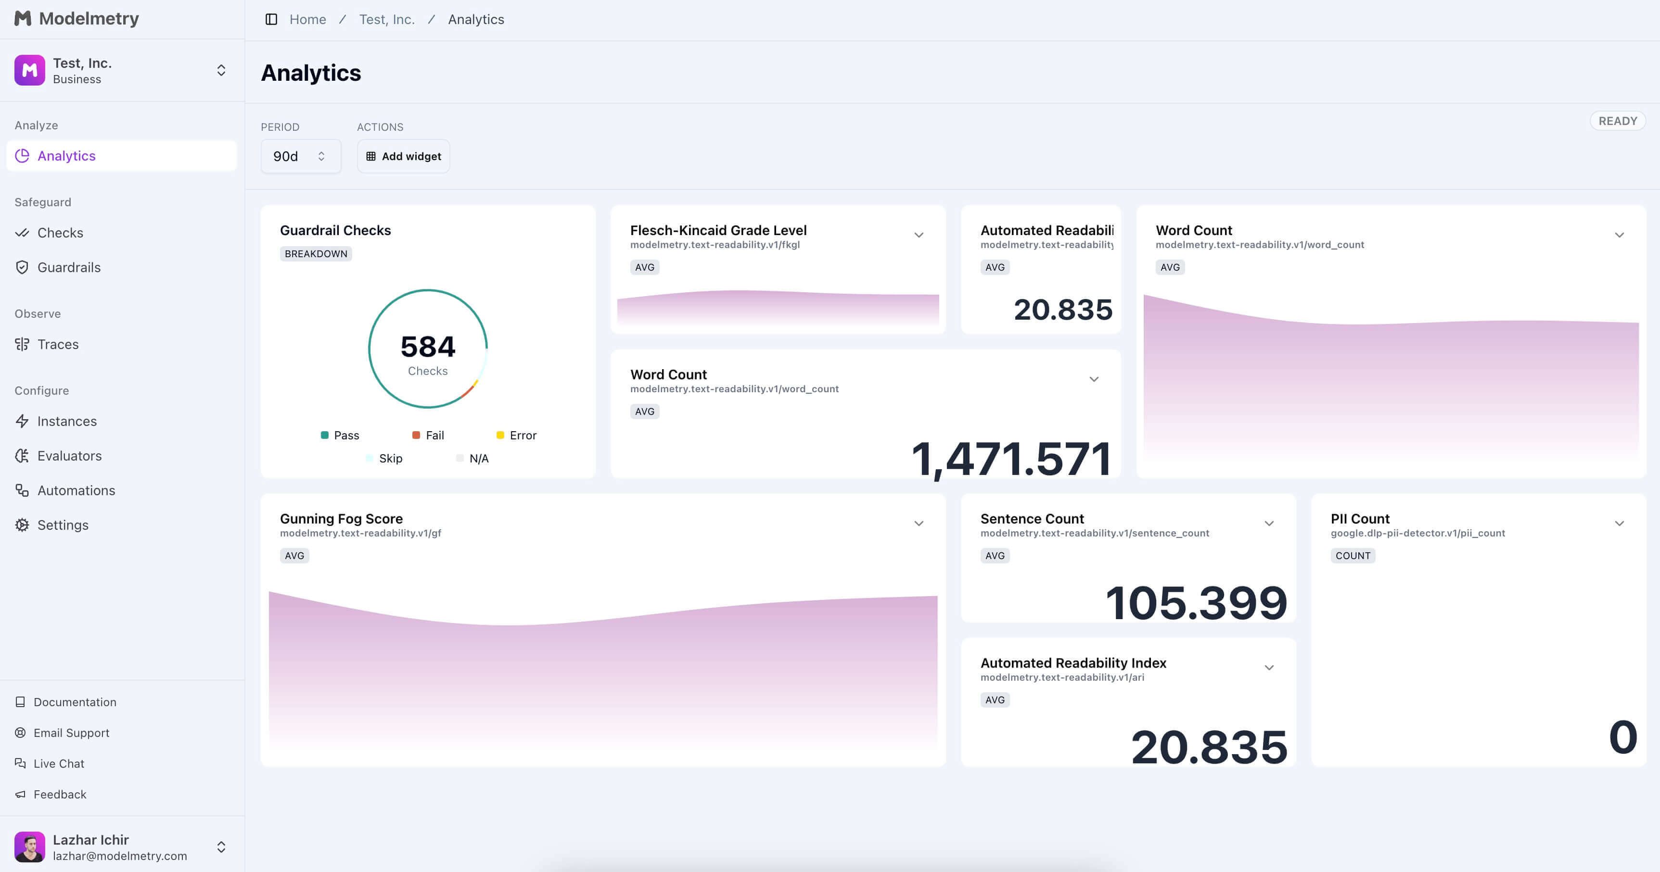Toggle Fail series in chart legend
The height and width of the screenshot is (872, 1660).
click(428, 436)
